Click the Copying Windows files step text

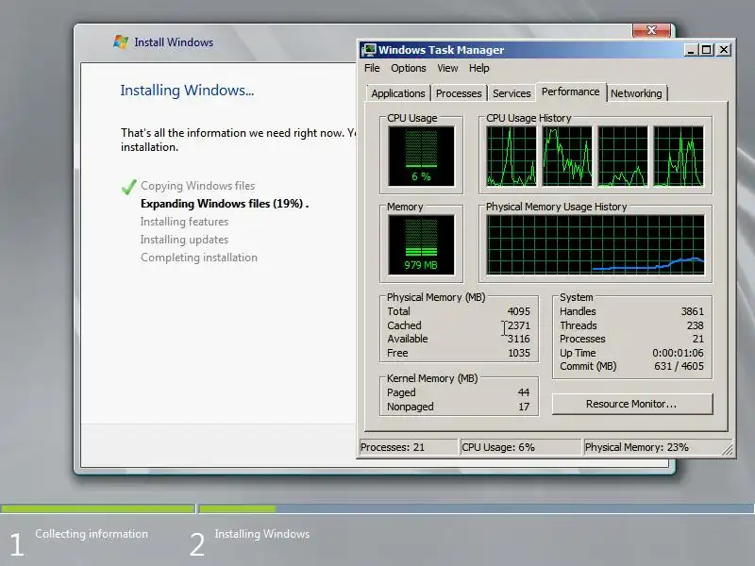(x=198, y=186)
